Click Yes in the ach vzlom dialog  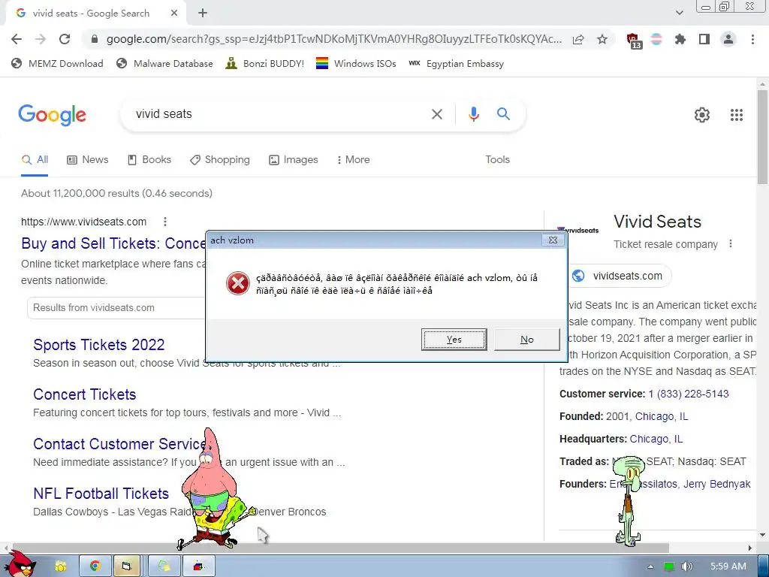454,340
